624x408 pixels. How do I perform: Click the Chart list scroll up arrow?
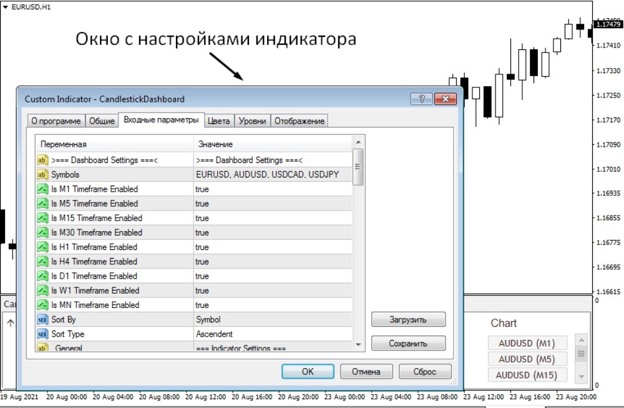point(582,340)
